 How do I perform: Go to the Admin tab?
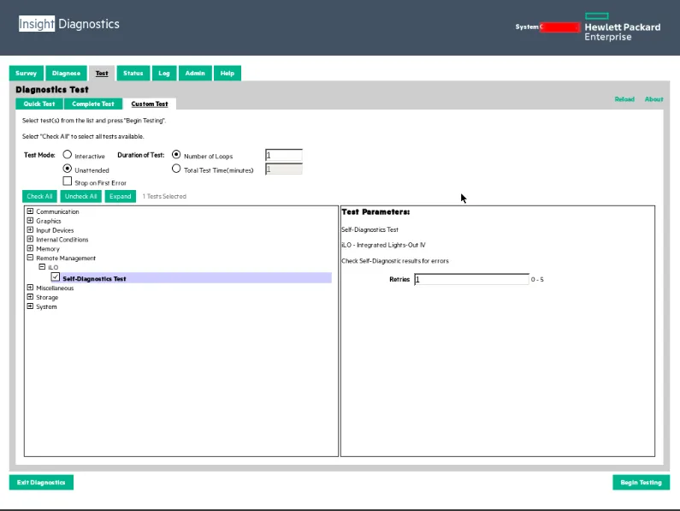click(195, 73)
